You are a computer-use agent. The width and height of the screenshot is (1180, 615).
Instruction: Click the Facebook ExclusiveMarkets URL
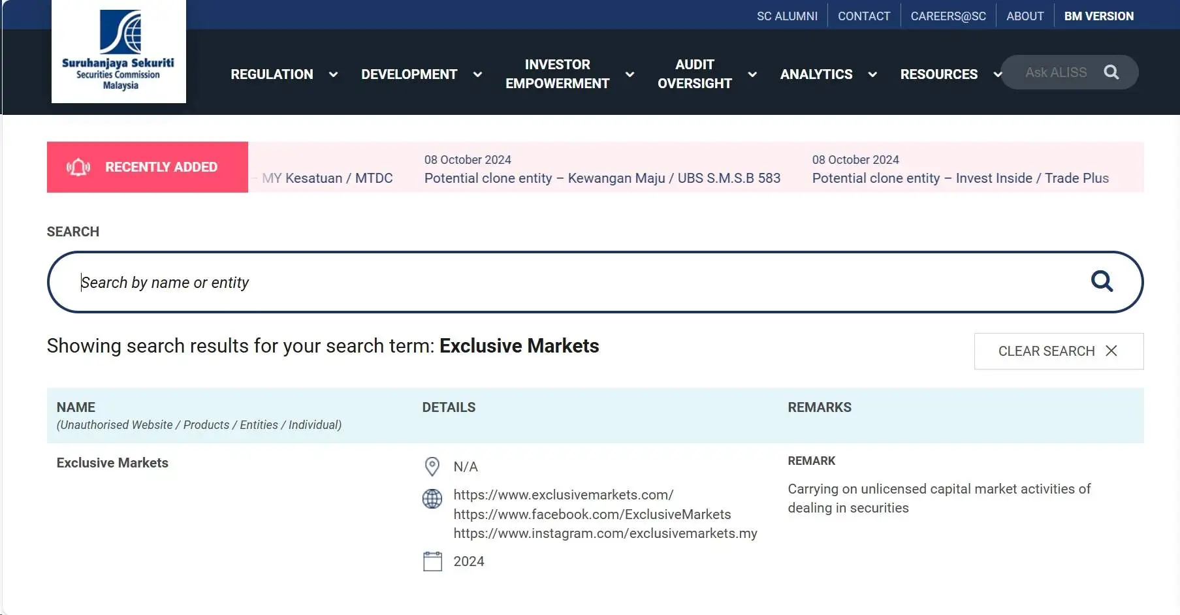pos(592,514)
